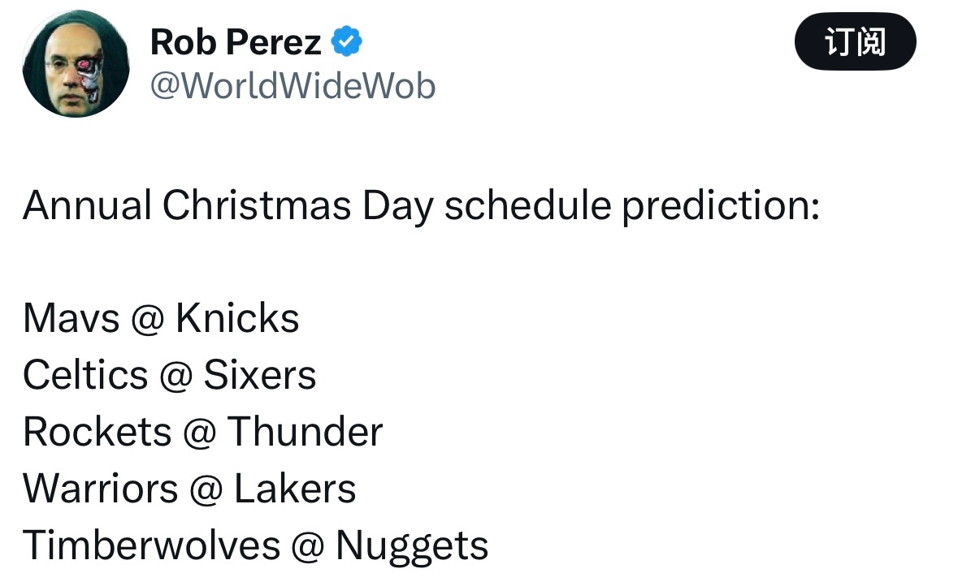Click the word Timberwolves in the tweet
This screenshot has width=958, height=586.
click(x=151, y=545)
